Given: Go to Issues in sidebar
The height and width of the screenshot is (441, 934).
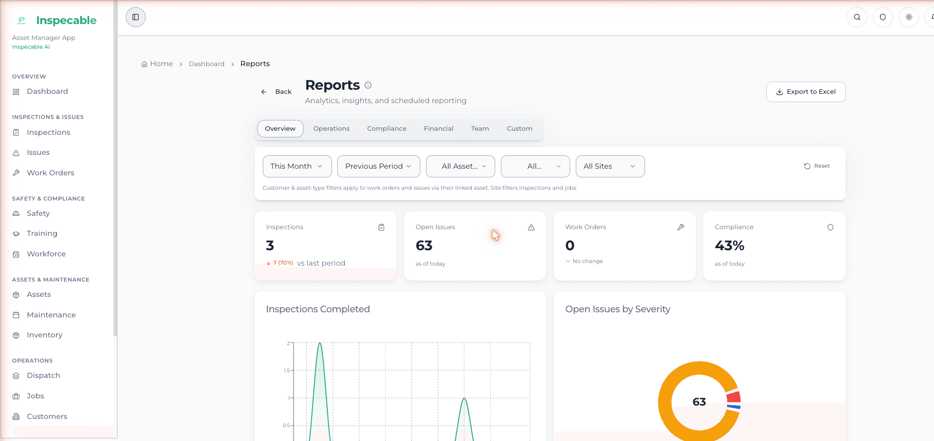Looking at the screenshot, I should [x=38, y=152].
